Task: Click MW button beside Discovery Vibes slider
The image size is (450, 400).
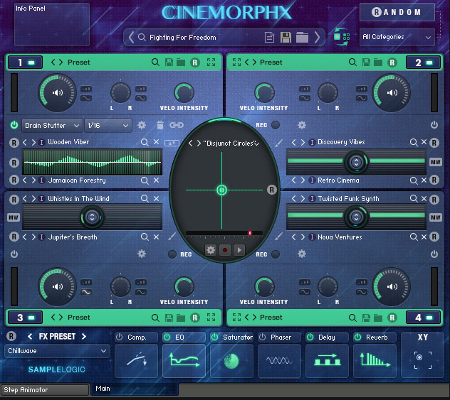Action: 435,162
